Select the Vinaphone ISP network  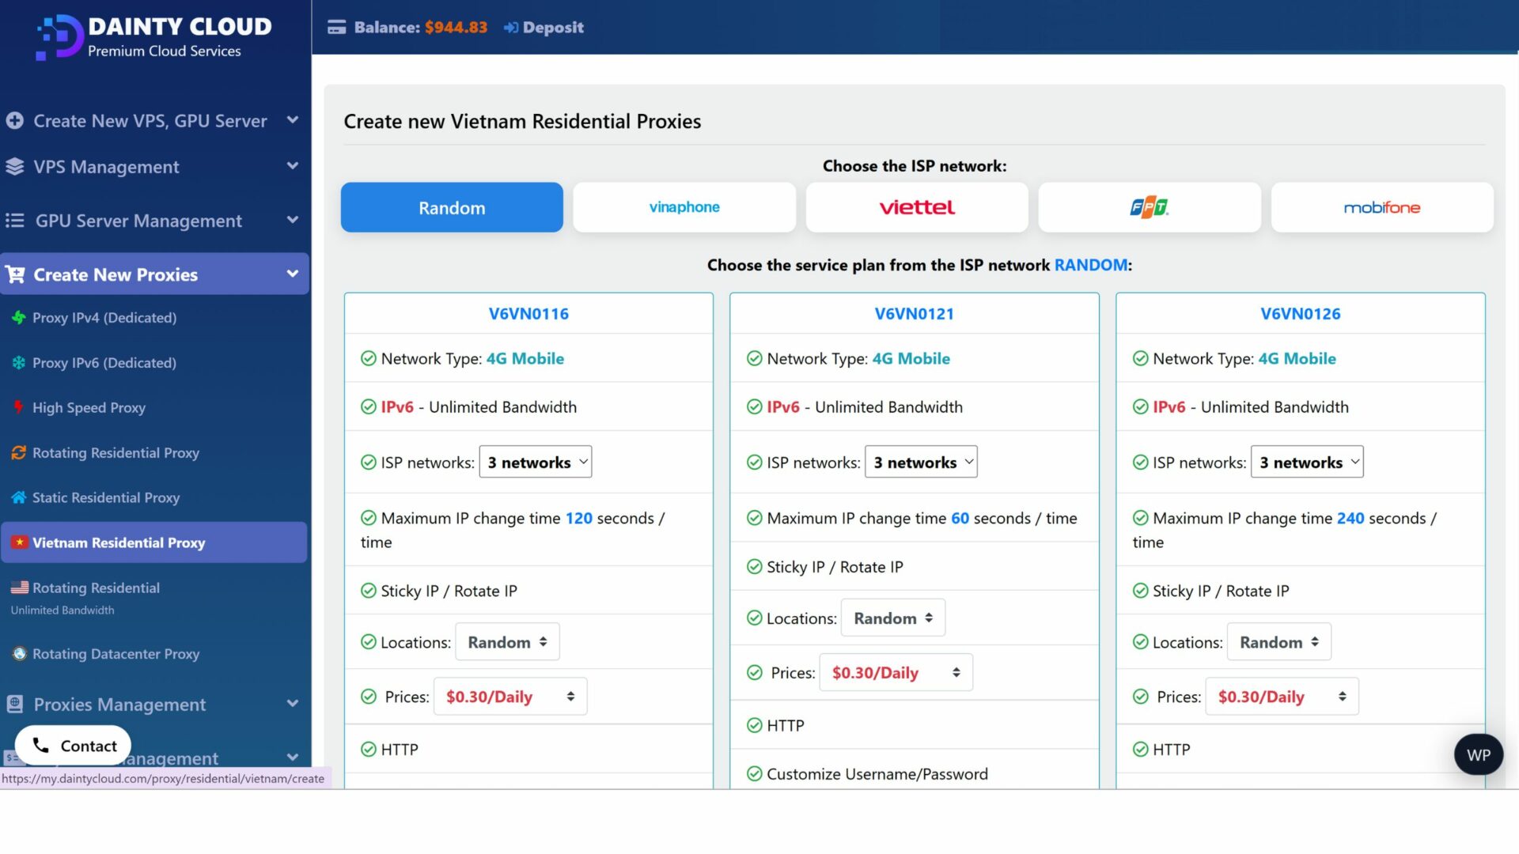coord(684,207)
